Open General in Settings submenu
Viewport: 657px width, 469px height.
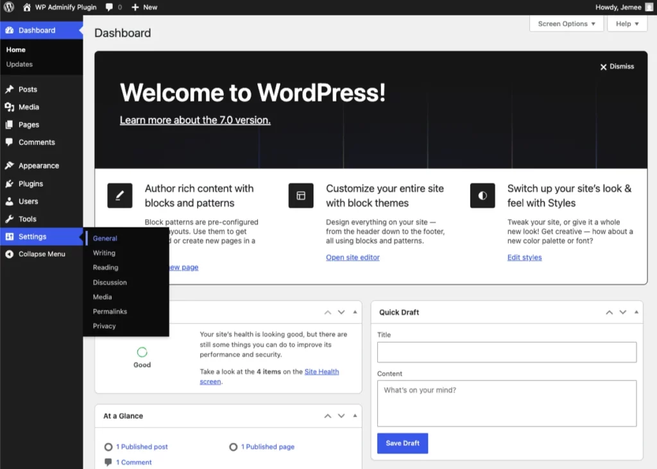105,238
